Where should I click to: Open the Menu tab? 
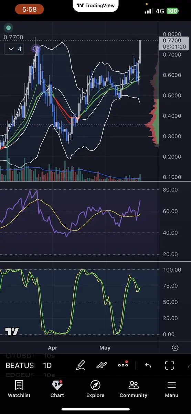(x=171, y=389)
